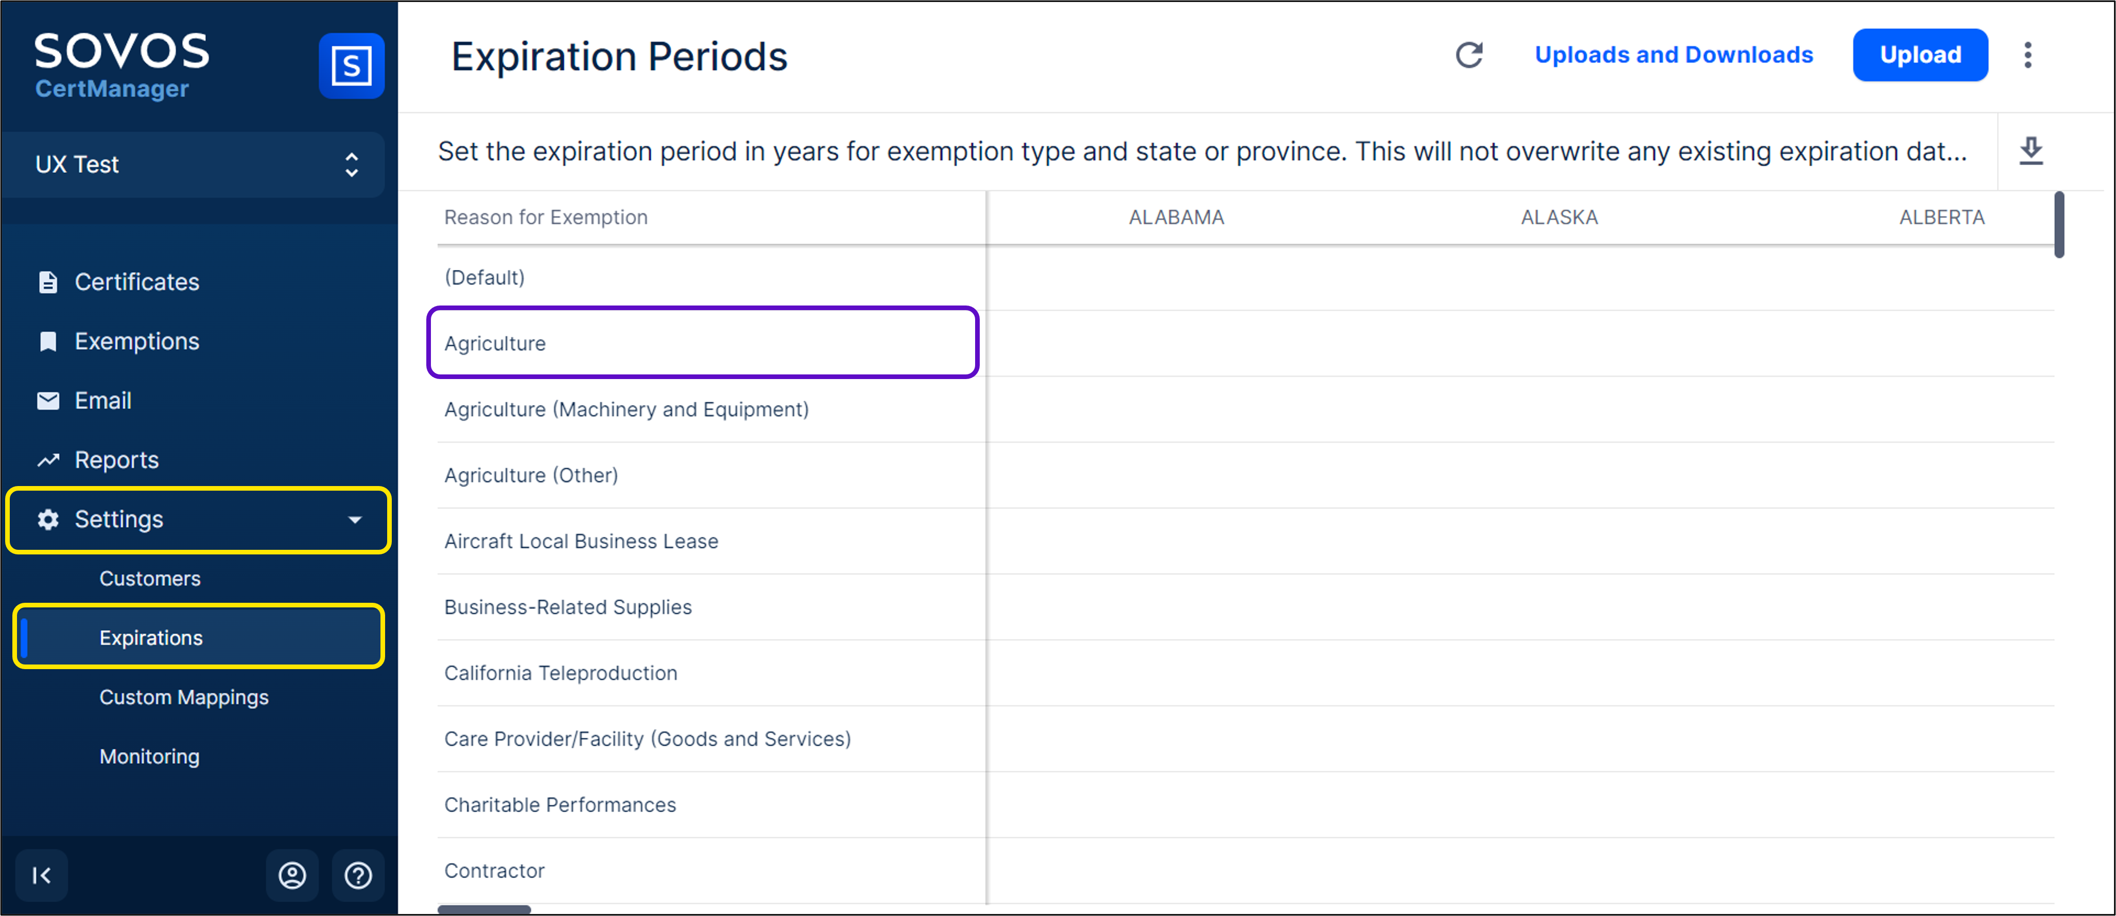Open the three-dot more options menu
The height and width of the screenshot is (916, 2116).
click(2027, 55)
